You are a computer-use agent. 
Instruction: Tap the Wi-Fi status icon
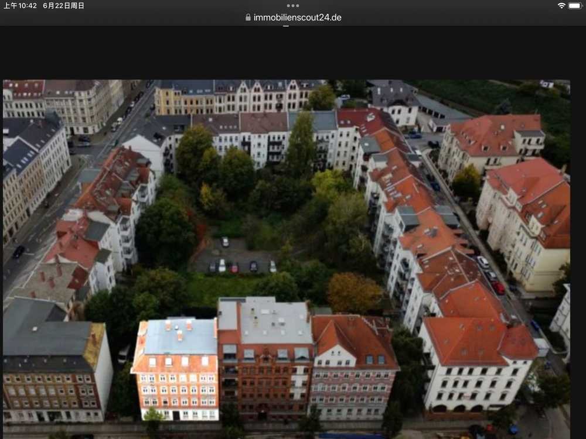561,5
